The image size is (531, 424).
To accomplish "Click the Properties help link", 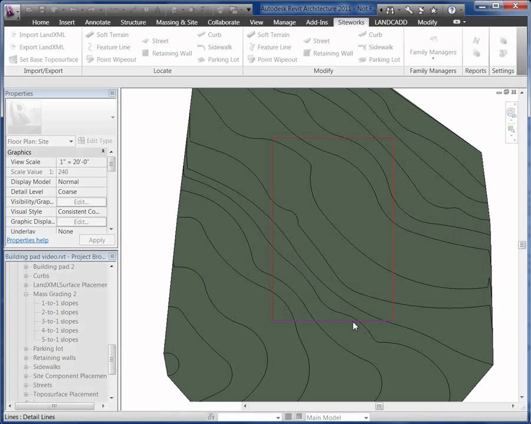I will (27, 240).
